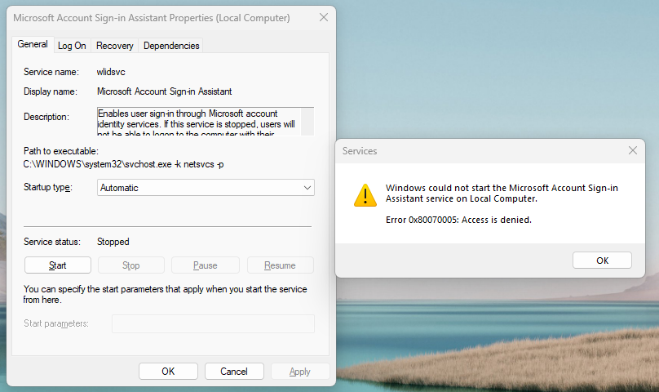Click the Start parameters input field
The width and height of the screenshot is (659, 392).
click(x=213, y=323)
